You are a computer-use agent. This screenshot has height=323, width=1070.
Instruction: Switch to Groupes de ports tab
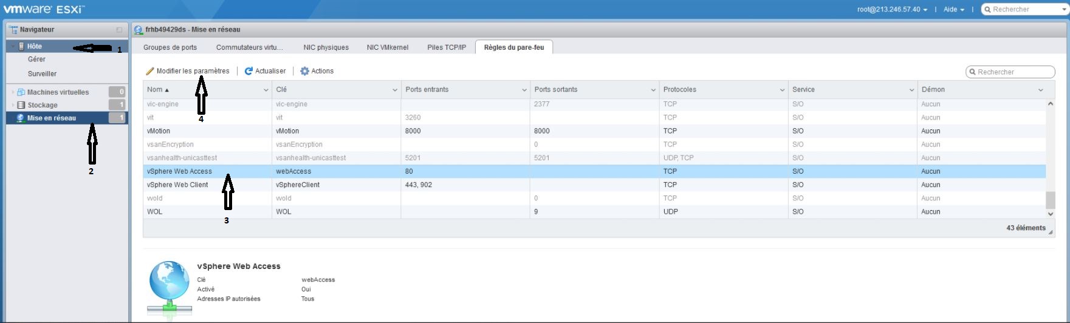point(170,47)
